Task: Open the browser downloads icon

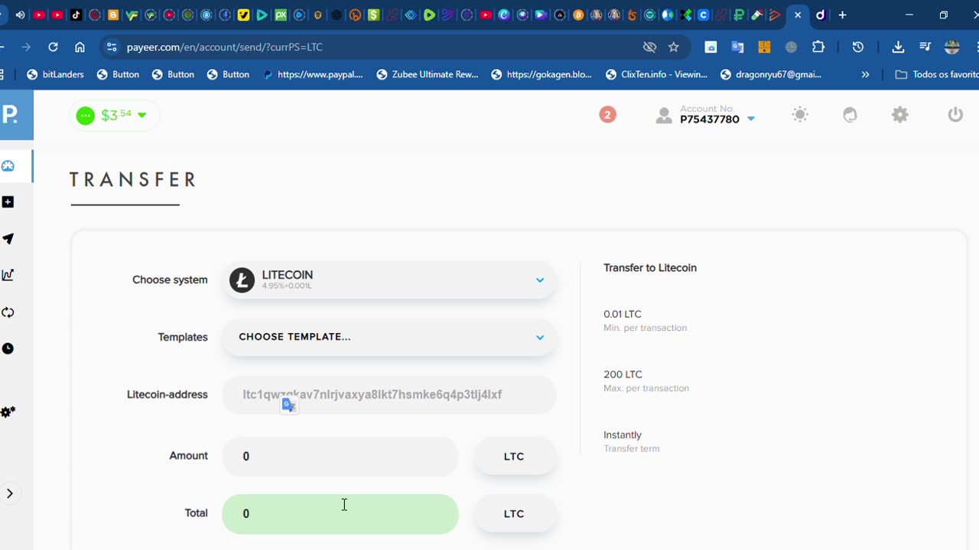Action: click(898, 47)
